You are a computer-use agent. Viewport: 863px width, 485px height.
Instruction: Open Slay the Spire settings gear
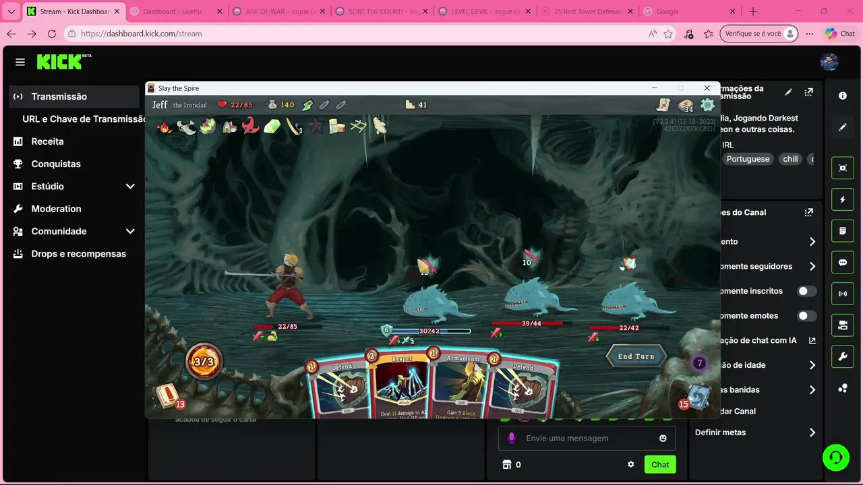(707, 104)
